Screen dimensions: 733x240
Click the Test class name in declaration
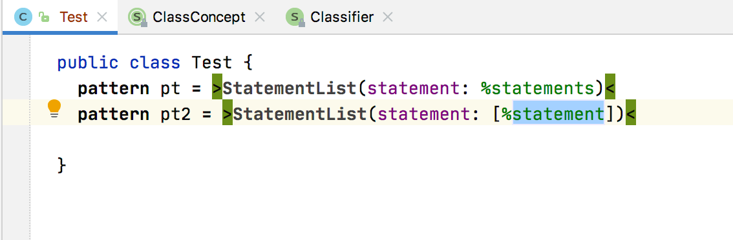[212, 63]
